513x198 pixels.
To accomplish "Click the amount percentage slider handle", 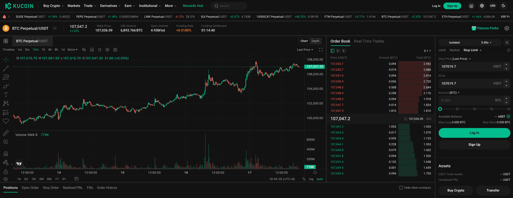I will [440, 109].
